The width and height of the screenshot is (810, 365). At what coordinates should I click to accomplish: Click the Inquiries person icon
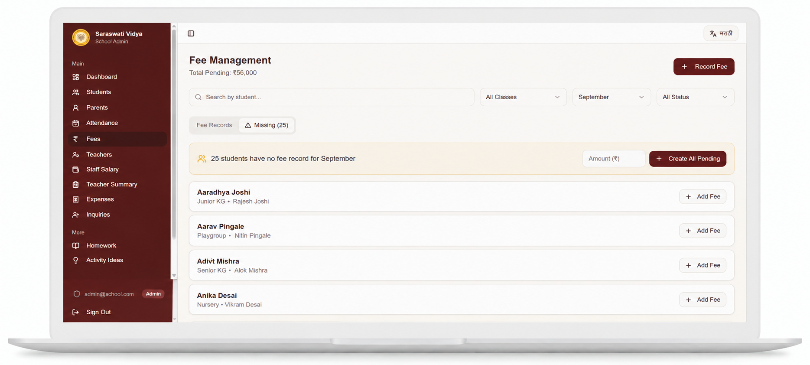coord(75,215)
